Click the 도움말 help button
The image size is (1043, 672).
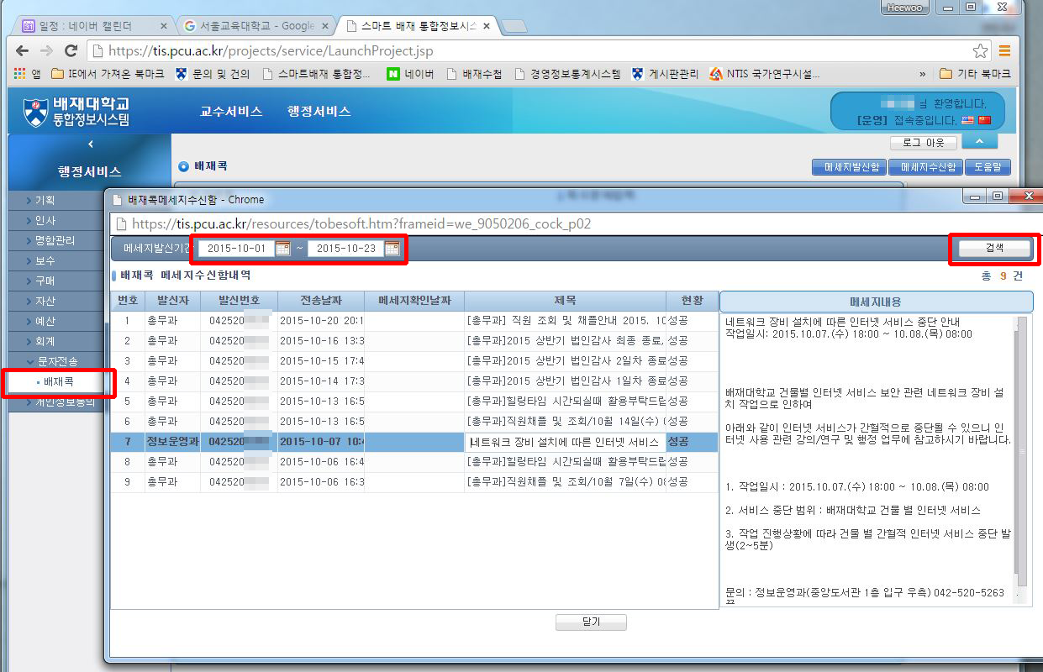pos(988,167)
